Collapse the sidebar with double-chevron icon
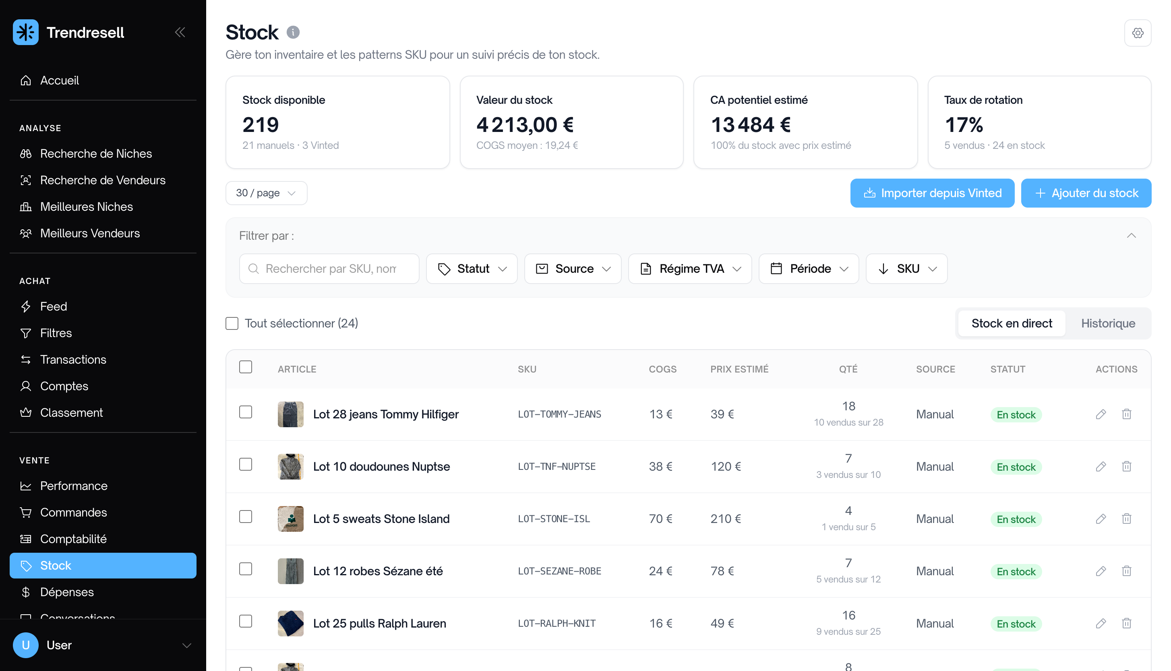 point(180,32)
